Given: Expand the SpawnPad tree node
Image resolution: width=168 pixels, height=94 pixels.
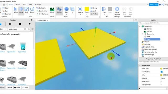Looking at the screenshot, I should point(142,34).
